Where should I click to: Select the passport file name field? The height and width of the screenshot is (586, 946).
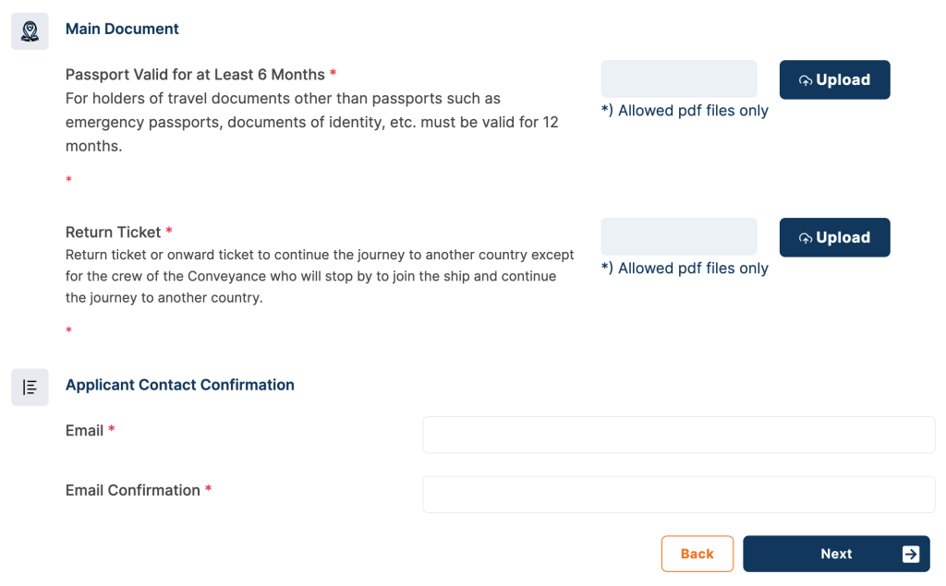click(678, 79)
